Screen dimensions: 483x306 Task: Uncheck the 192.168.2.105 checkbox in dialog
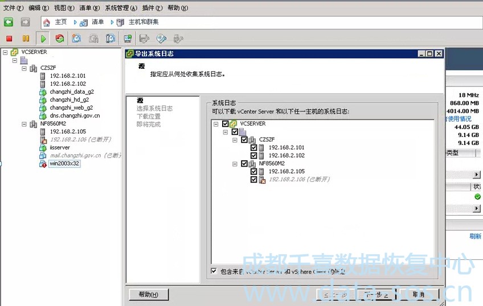point(254,172)
